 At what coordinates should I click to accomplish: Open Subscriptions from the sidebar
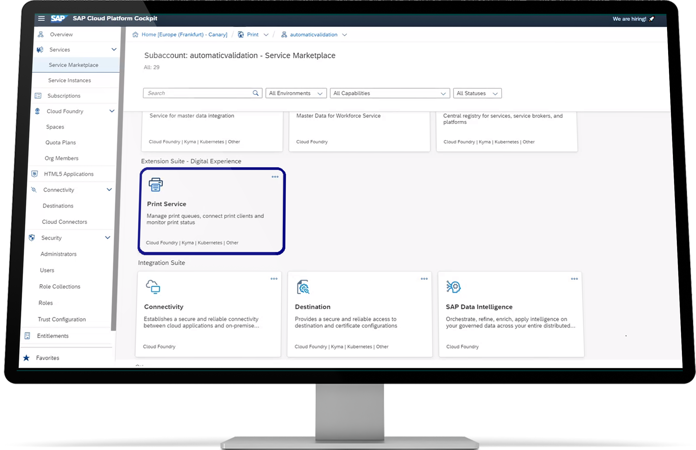tap(64, 96)
